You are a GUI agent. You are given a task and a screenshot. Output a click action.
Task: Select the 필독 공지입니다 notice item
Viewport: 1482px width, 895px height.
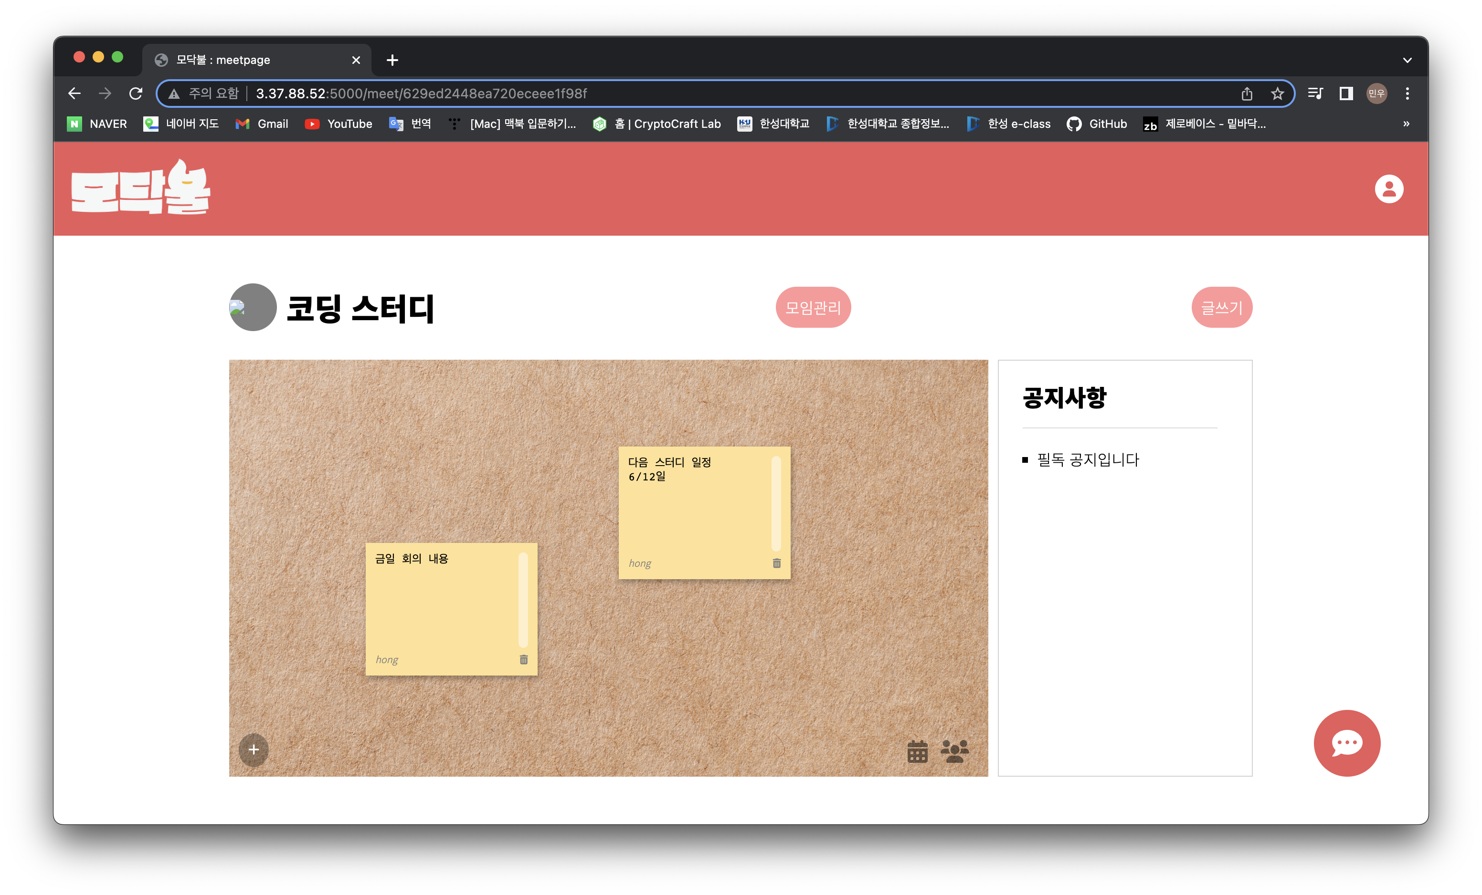click(x=1088, y=460)
